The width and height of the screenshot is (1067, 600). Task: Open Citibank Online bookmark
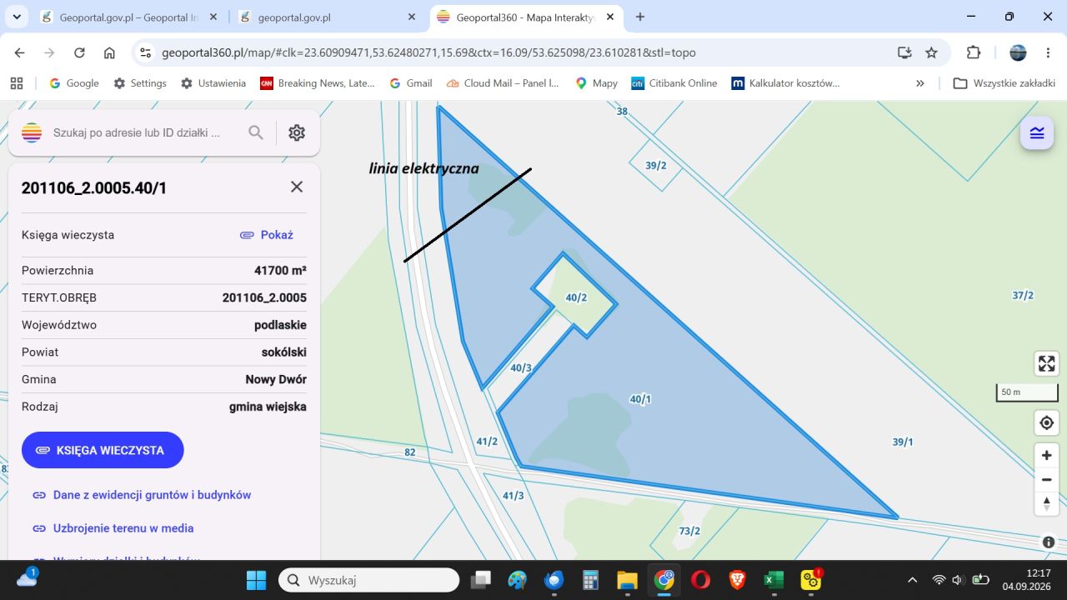click(674, 83)
